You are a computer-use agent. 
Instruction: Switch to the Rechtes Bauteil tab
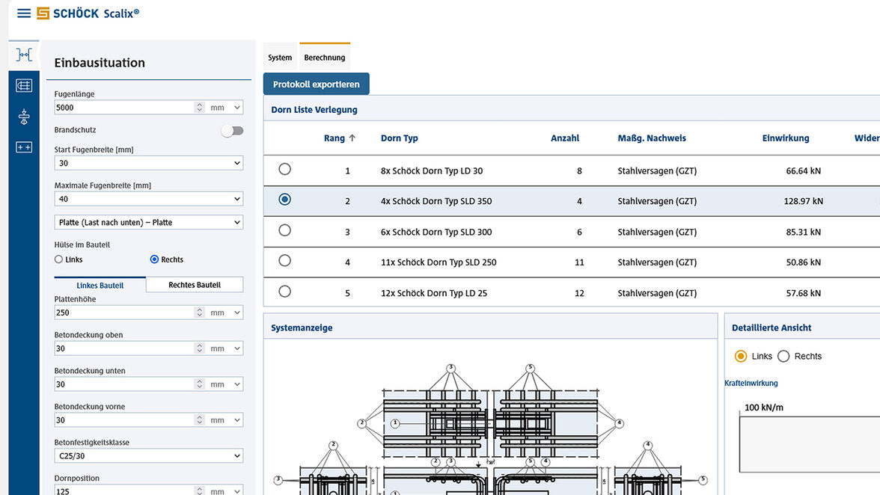[x=194, y=285]
